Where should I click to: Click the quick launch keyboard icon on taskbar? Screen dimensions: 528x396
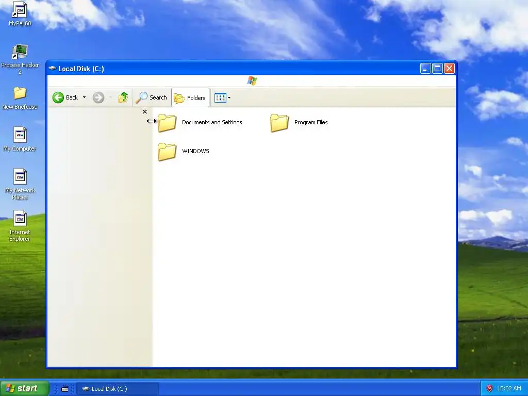[x=65, y=389]
